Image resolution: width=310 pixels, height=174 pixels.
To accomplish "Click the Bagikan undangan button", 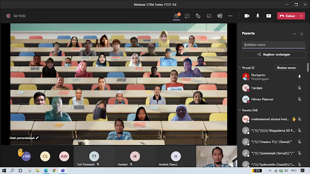I will [273, 55].
